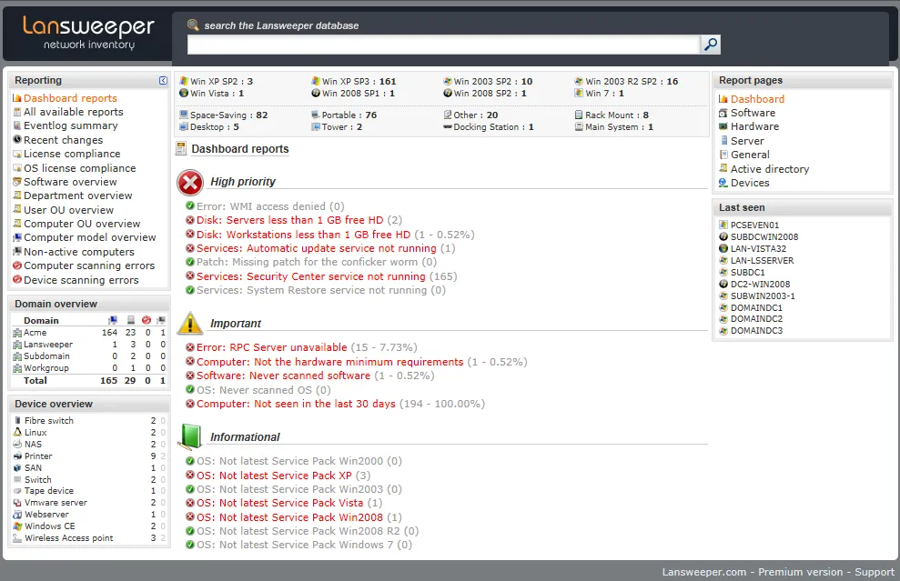This screenshot has height=581, width=900.
Task: Open the RPC Server unavailable error report
Action: pyautogui.click(x=271, y=347)
